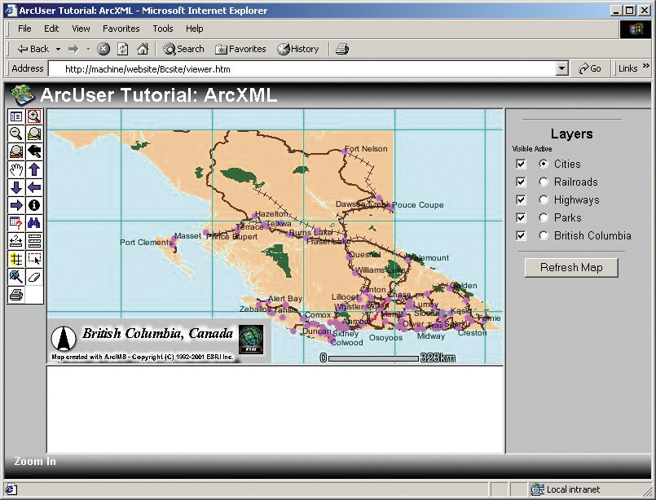
Task: Pan map north with up arrow
Action: point(33,169)
